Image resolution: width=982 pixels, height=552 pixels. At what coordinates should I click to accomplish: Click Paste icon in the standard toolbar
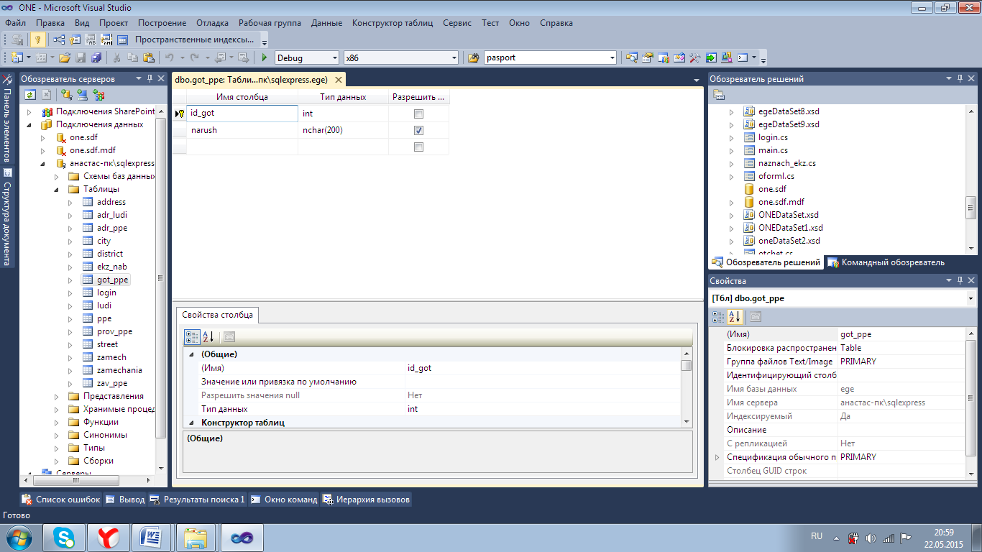tap(149, 57)
